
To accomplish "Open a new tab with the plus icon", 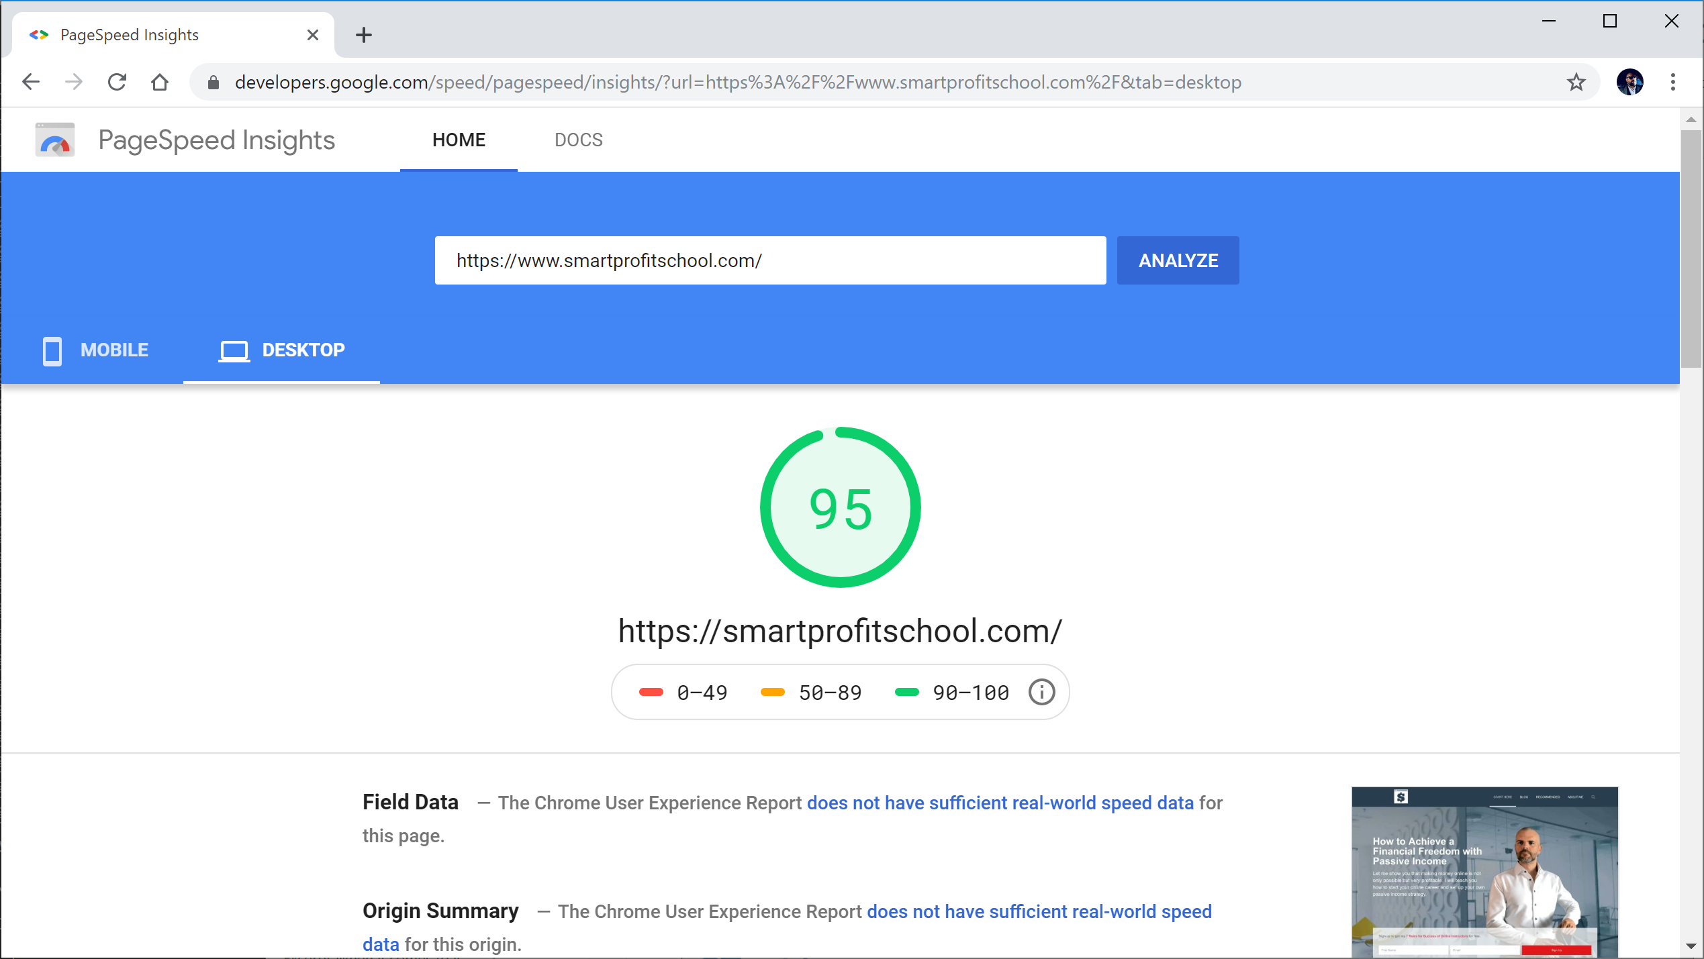I will coord(364,35).
